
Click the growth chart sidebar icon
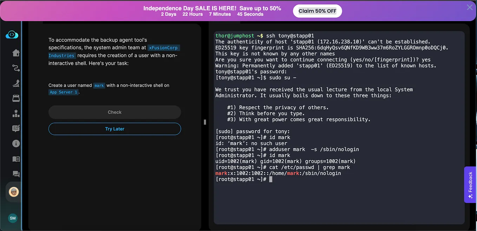(x=15, y=83)
